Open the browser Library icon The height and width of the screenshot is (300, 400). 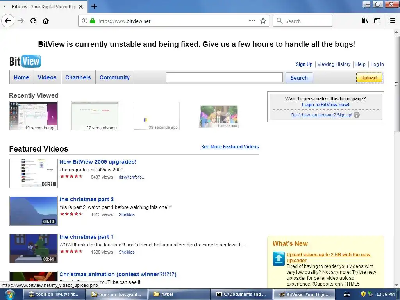365,21
